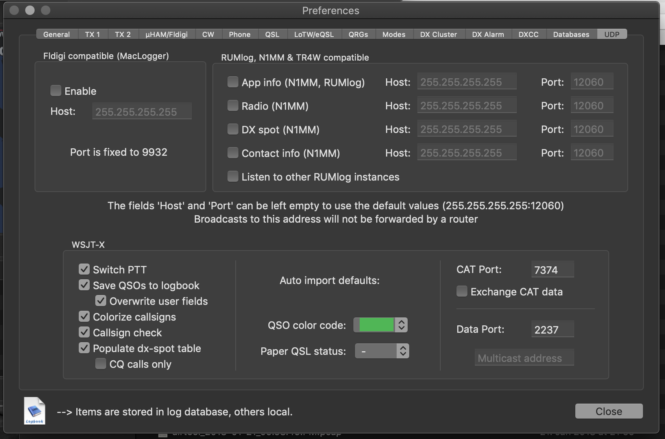The image size is (665, 439).
Task: Click the Data Port field 2237
Action: pyautogui.click(x=552, y=329)
